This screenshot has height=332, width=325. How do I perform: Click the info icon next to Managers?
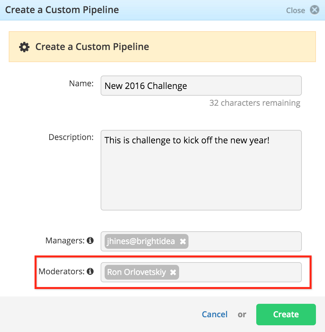click(x=90, y=241)
